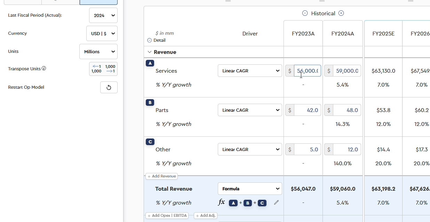
Task: Click the B badge beside Parts
Action: (x=150, y=103)
